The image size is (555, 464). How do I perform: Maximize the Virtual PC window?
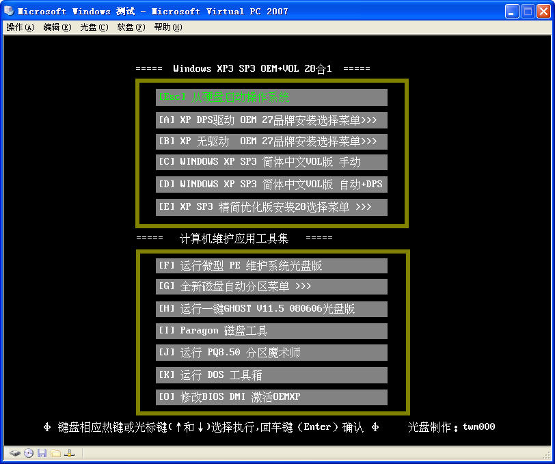point(528,12)
